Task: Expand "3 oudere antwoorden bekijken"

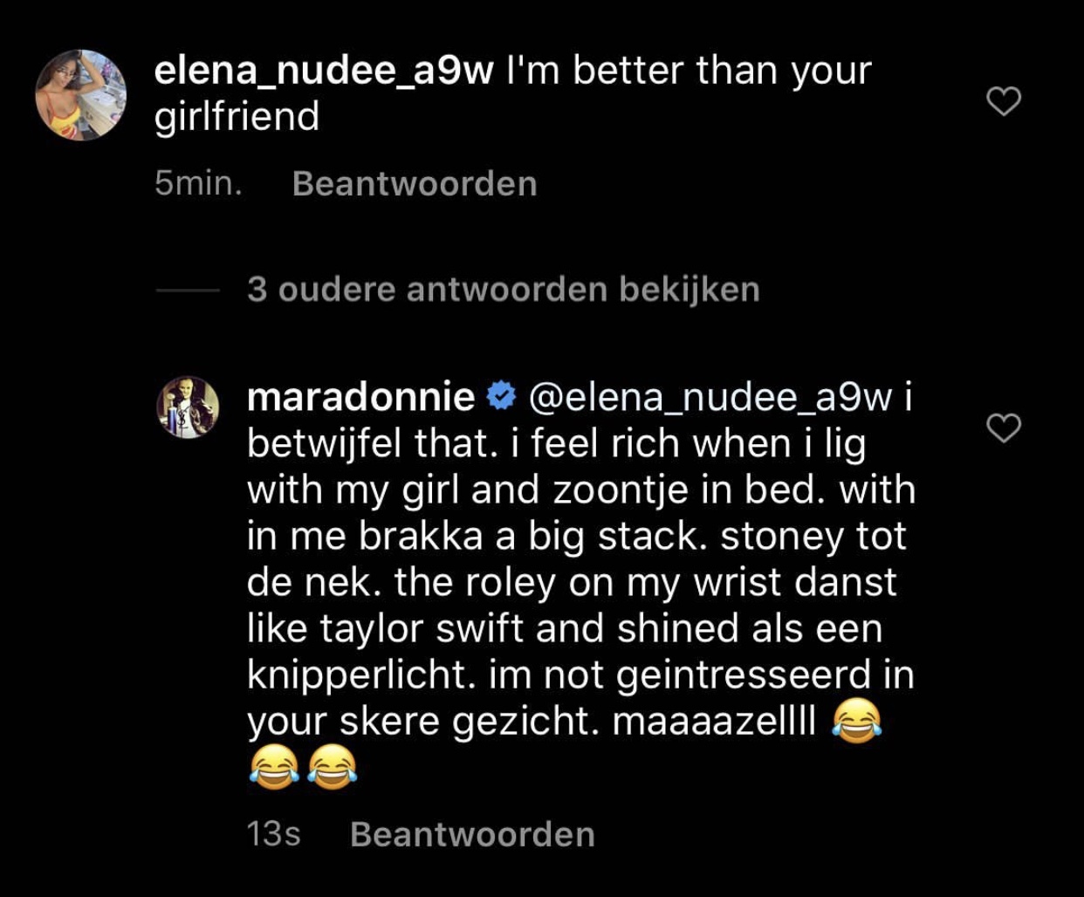Action: (503, 289)
